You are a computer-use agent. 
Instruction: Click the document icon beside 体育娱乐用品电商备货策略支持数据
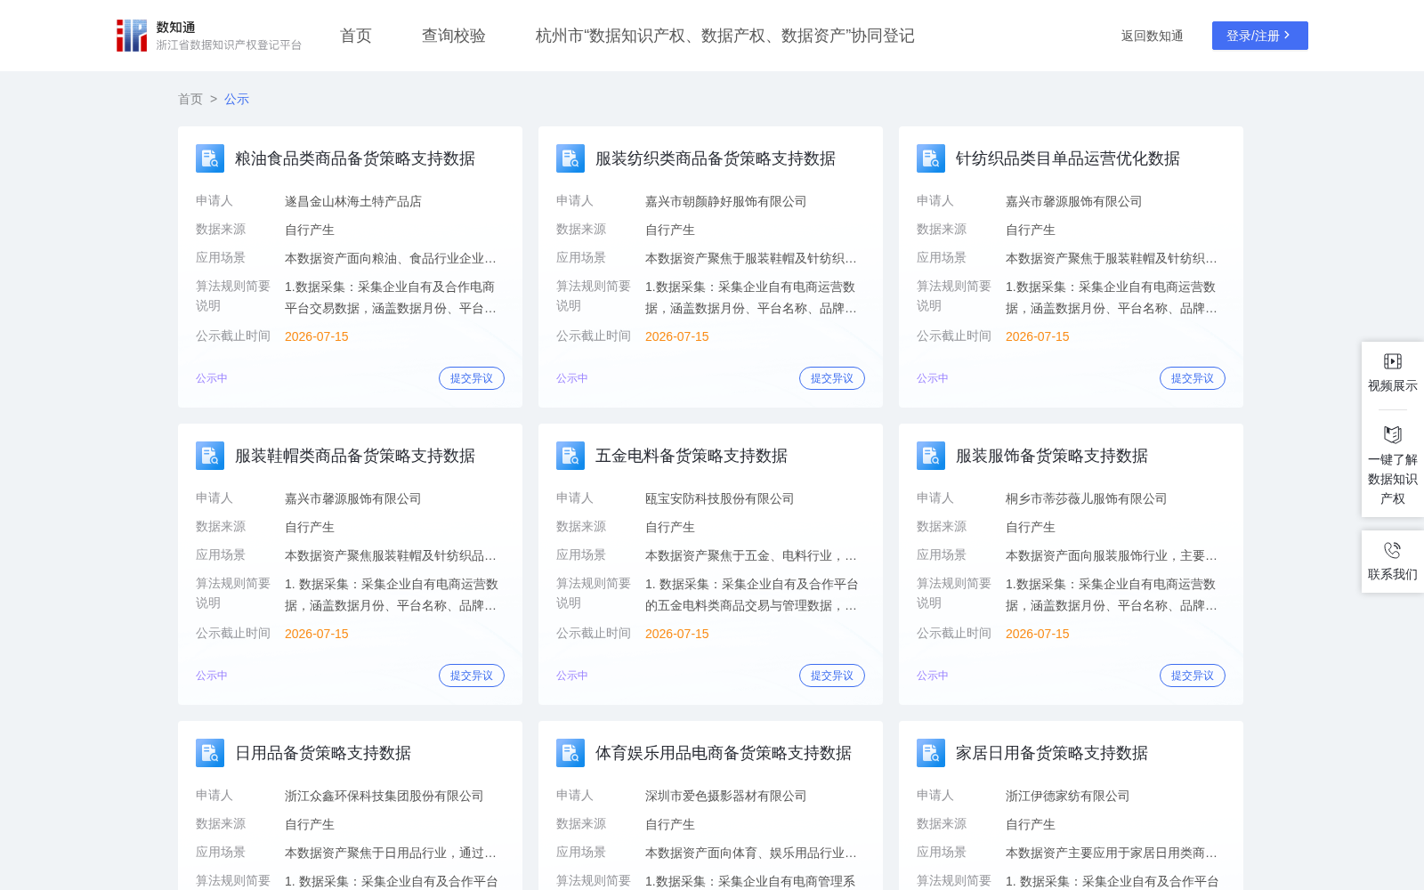point(570,753)
